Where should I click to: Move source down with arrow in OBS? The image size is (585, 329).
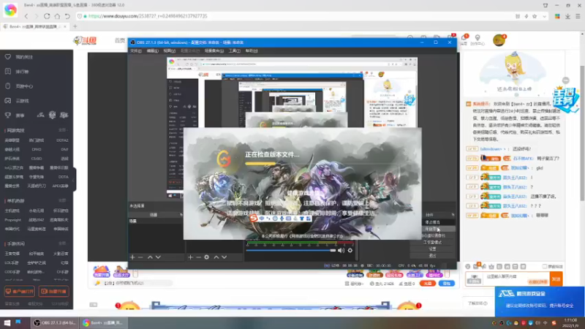pos(224,257)
